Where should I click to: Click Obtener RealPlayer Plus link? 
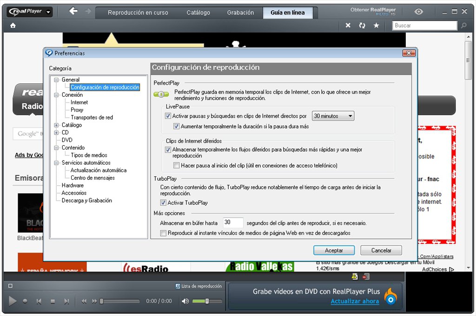373,11
